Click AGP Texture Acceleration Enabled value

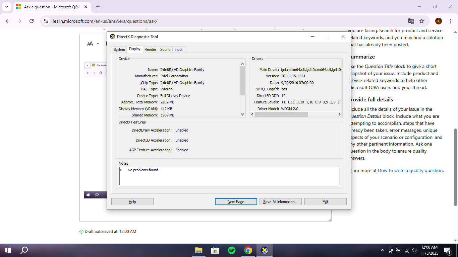tap(182, 150)
